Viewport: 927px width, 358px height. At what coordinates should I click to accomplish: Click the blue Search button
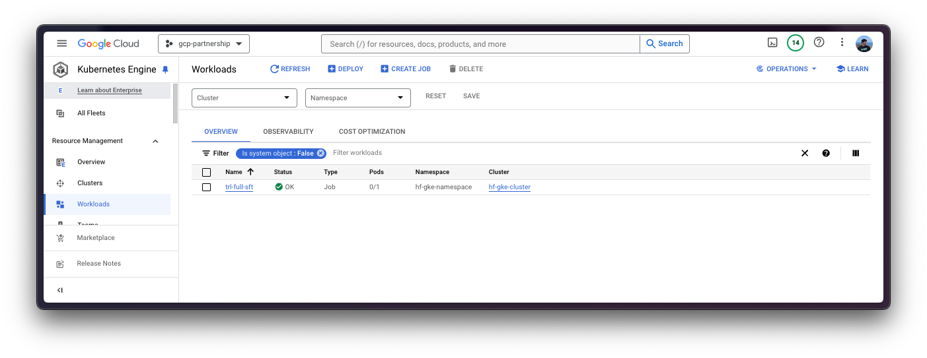tap(665, 44)
